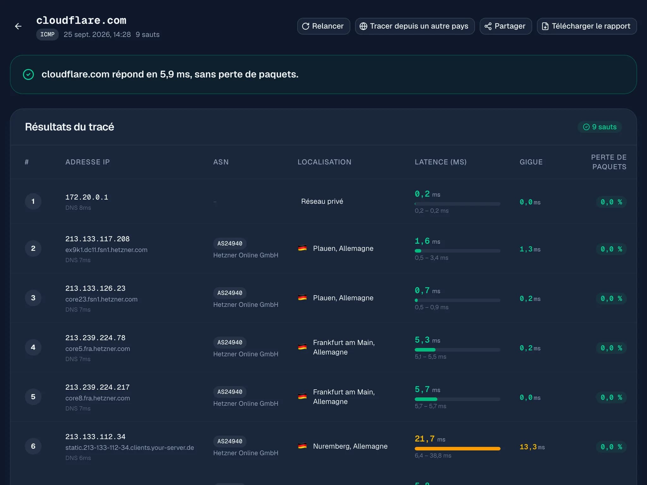The image size is (647, 485).
Task: Click the orange latency bar for 21,7 ms
Action: (x=457, y=449)
